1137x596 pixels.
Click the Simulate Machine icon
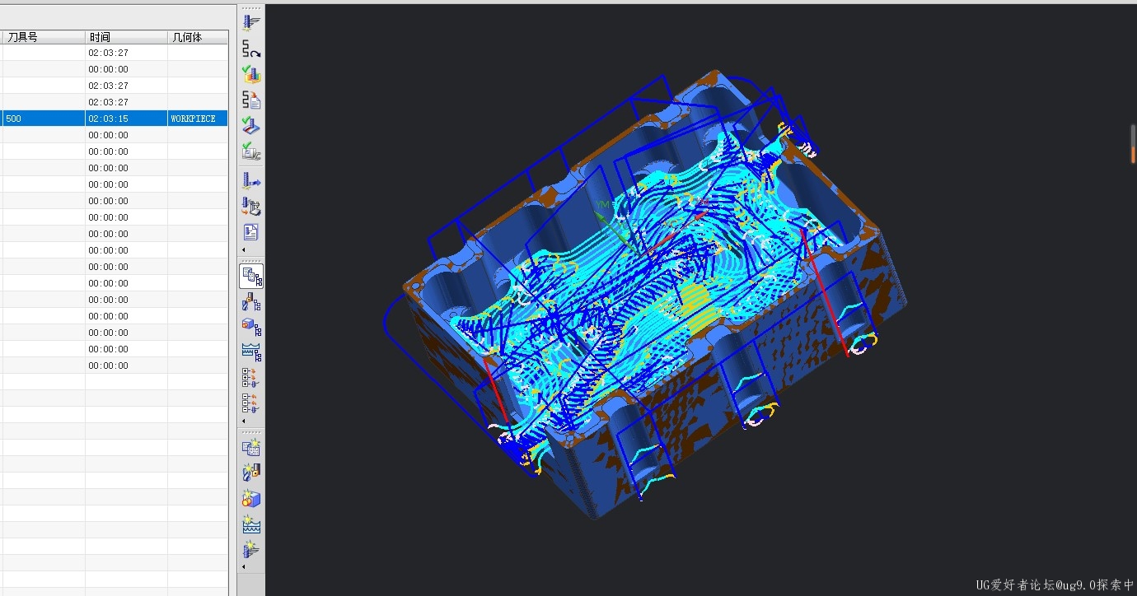251,151
